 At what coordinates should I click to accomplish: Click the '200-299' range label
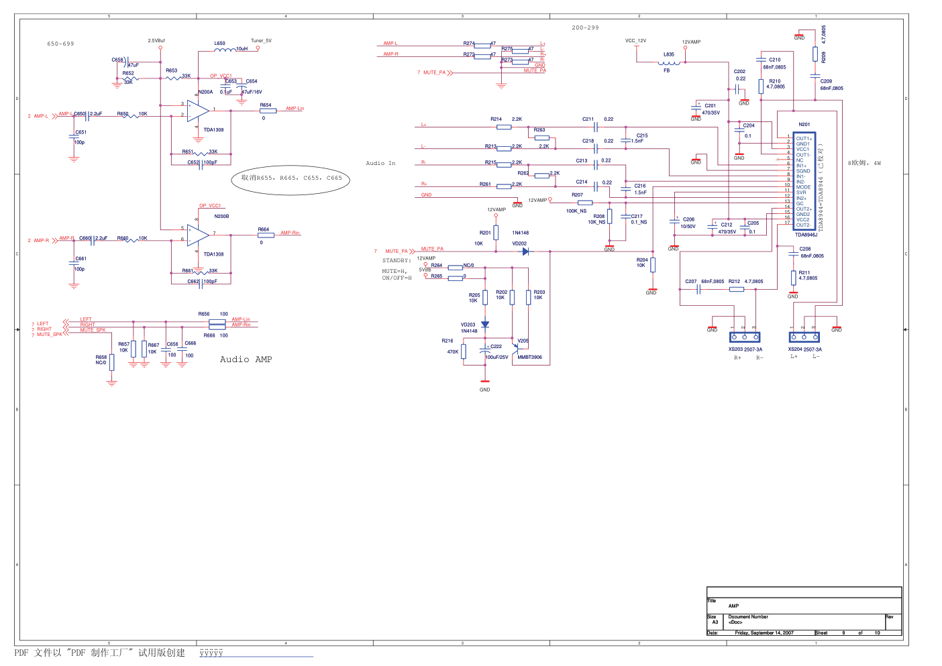point(585,27)
